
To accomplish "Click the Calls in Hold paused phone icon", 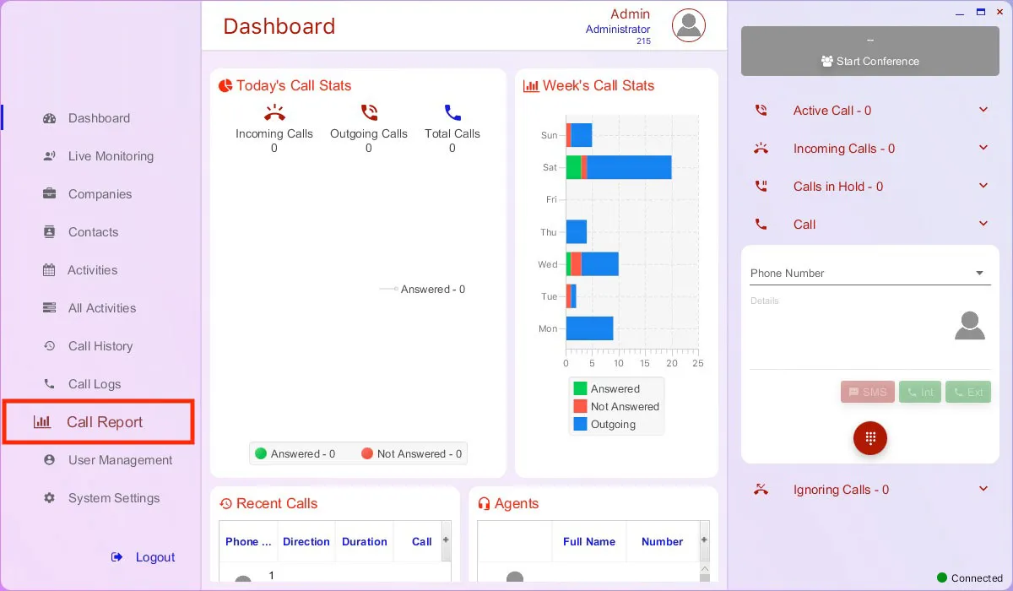I will 761,187.
